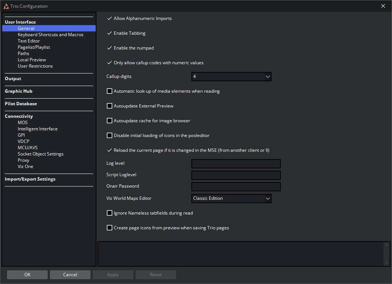Expand the User Interface section header

20,22
